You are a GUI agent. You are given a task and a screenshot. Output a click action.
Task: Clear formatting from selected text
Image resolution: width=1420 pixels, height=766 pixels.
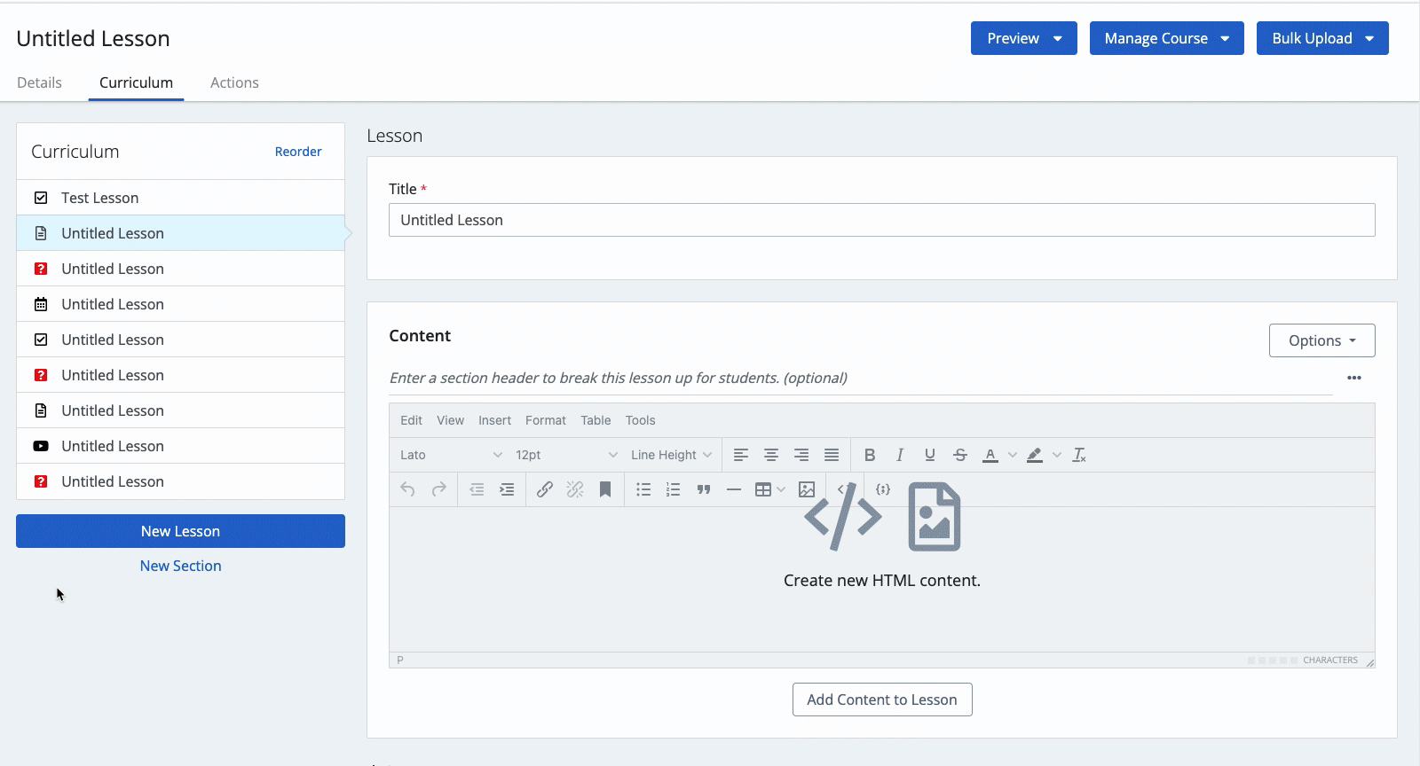tap(1079, 455)
